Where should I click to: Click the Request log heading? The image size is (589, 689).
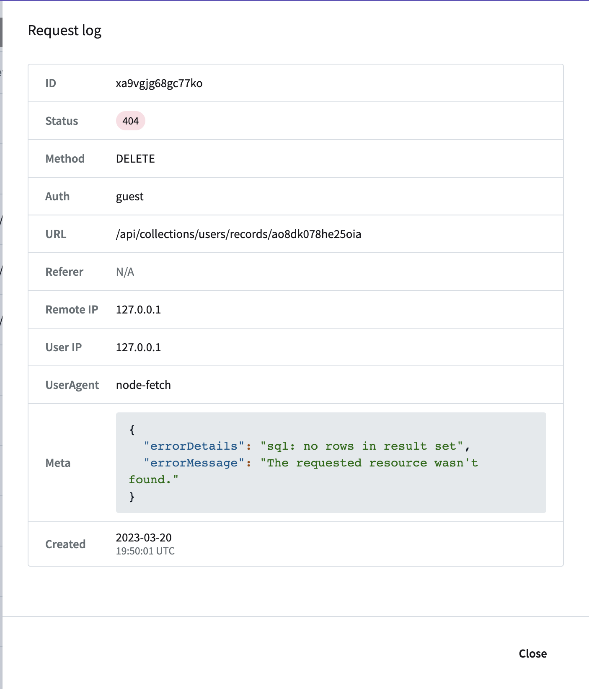pyautogui.click(x=65, y=31)
